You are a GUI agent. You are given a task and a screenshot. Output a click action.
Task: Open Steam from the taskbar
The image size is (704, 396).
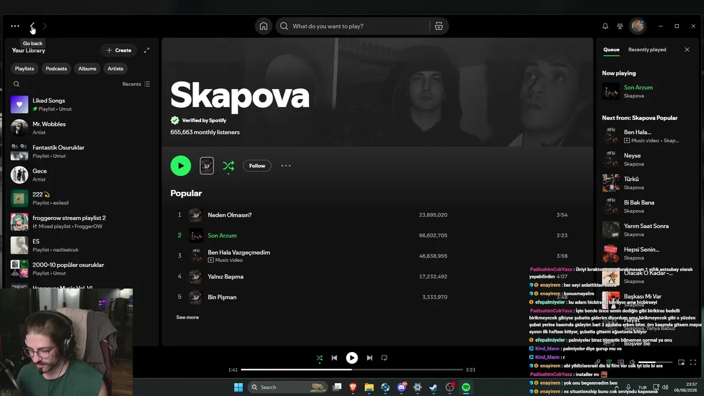point(434,387)
